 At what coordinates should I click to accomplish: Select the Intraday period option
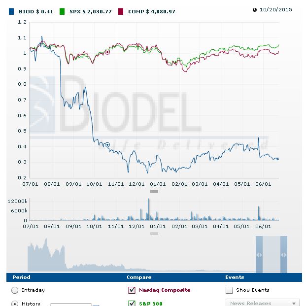15,290
